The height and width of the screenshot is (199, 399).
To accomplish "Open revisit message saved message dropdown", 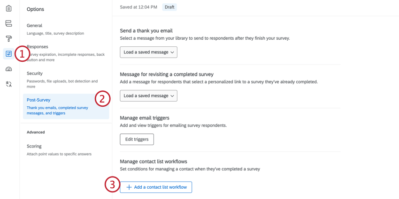I will tap(148, 96).
